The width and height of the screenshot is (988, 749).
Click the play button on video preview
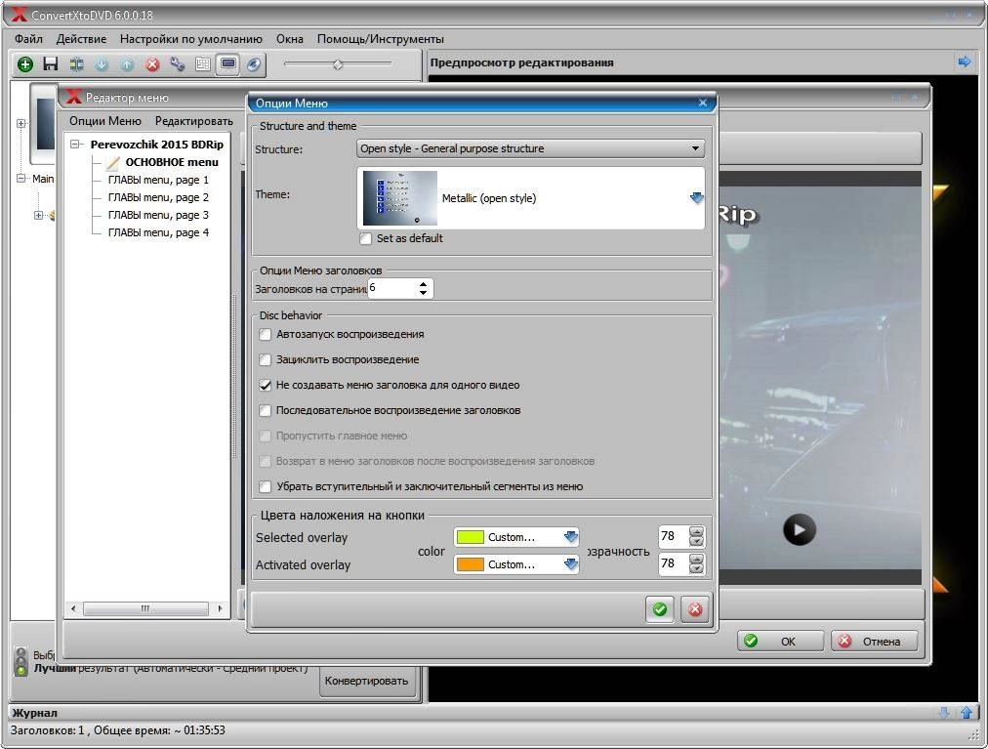[799, 529]
